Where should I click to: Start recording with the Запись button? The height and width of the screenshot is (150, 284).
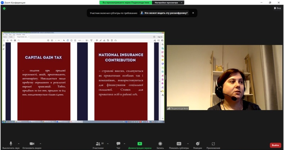point(160,144)
